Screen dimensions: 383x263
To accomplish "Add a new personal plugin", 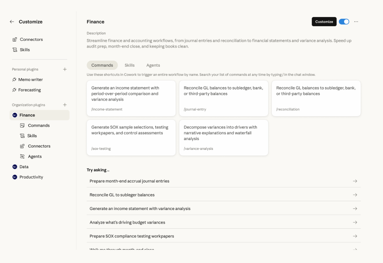I will pos(65,69).
